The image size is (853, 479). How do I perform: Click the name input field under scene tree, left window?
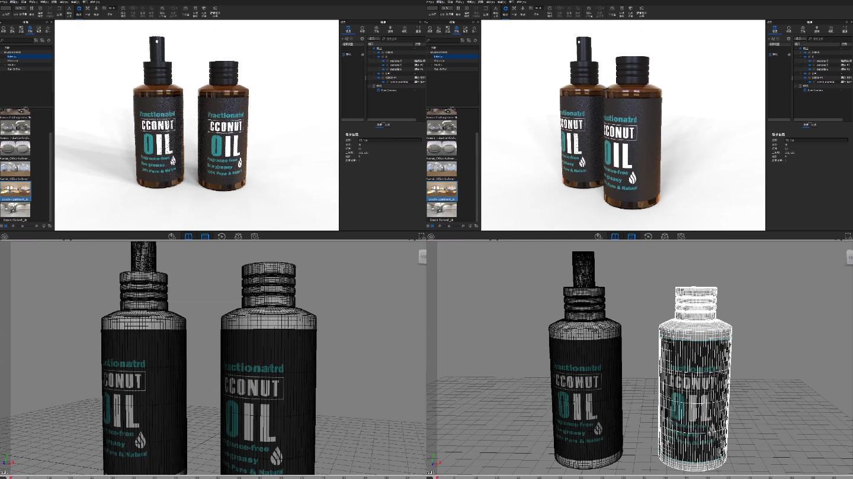click(390, 140)
